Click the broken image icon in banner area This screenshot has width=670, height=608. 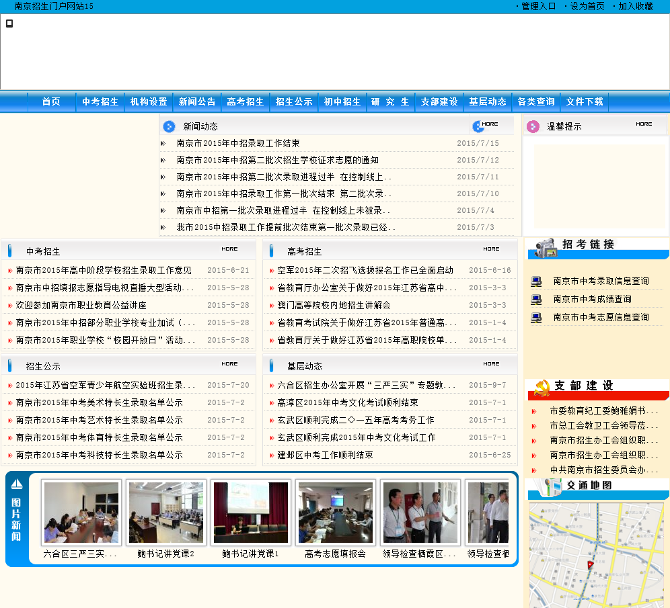point(9,24)
